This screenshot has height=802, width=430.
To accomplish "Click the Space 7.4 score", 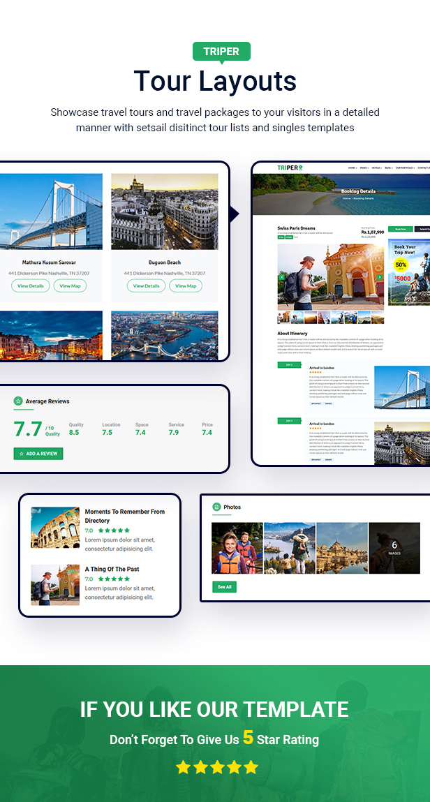I will (142, 429).
